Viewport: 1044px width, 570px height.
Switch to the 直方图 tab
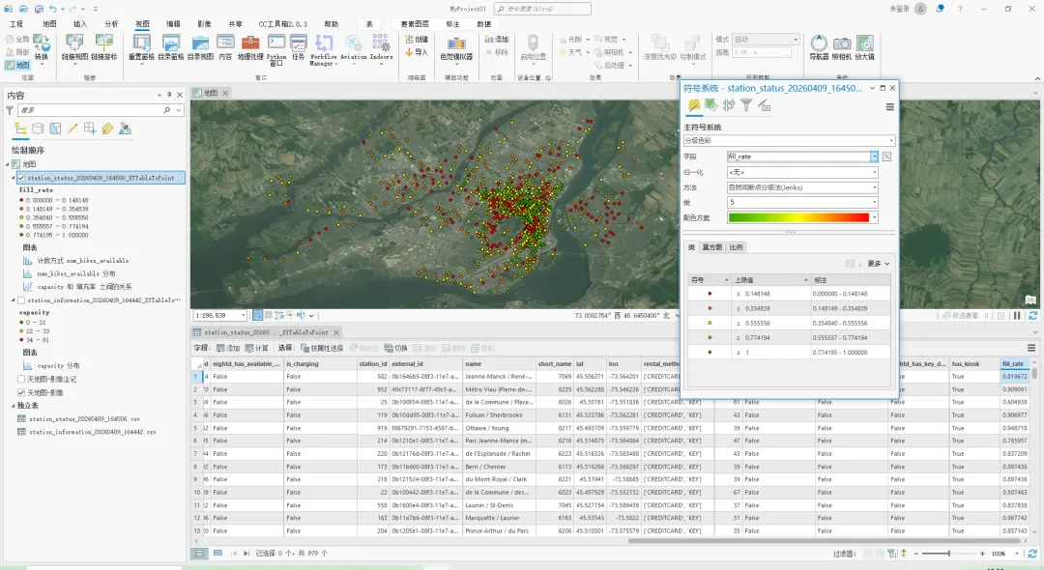[x=711, y=248]
